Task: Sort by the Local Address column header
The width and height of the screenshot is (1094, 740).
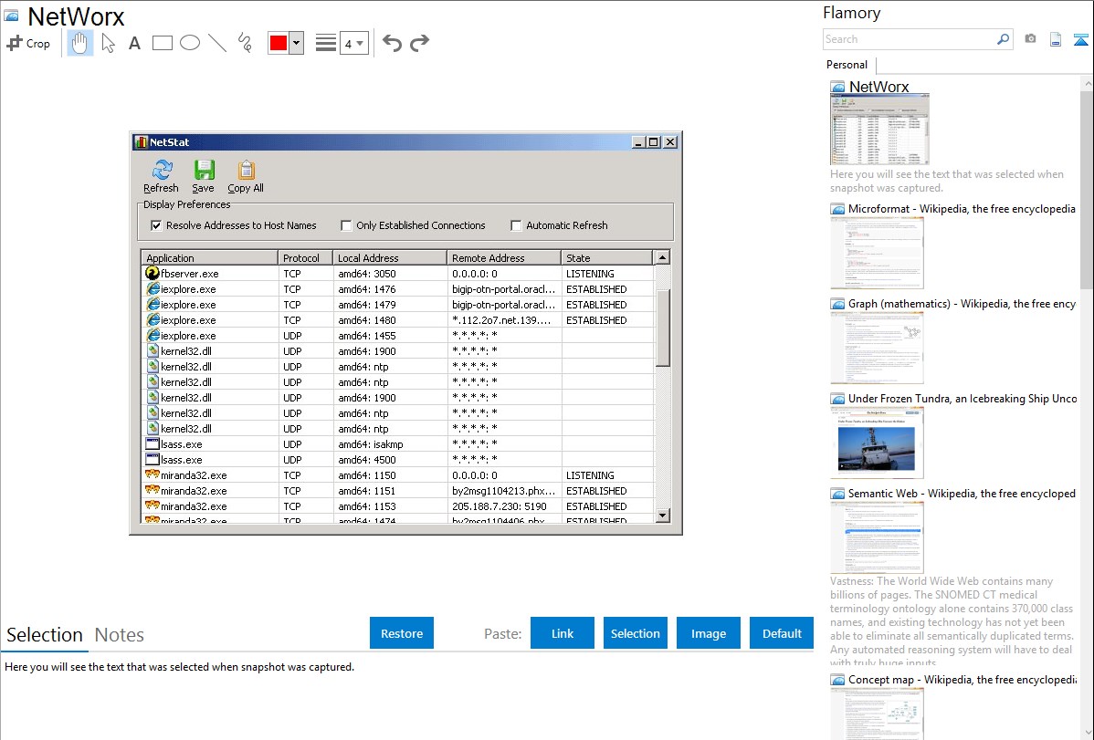Action: pos(390,257)
